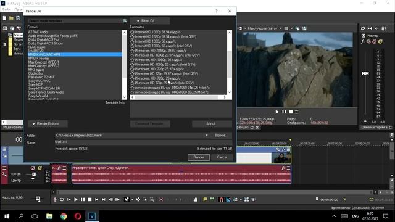Go to end of project
The image size is (395, 222).
click(104, 200)
